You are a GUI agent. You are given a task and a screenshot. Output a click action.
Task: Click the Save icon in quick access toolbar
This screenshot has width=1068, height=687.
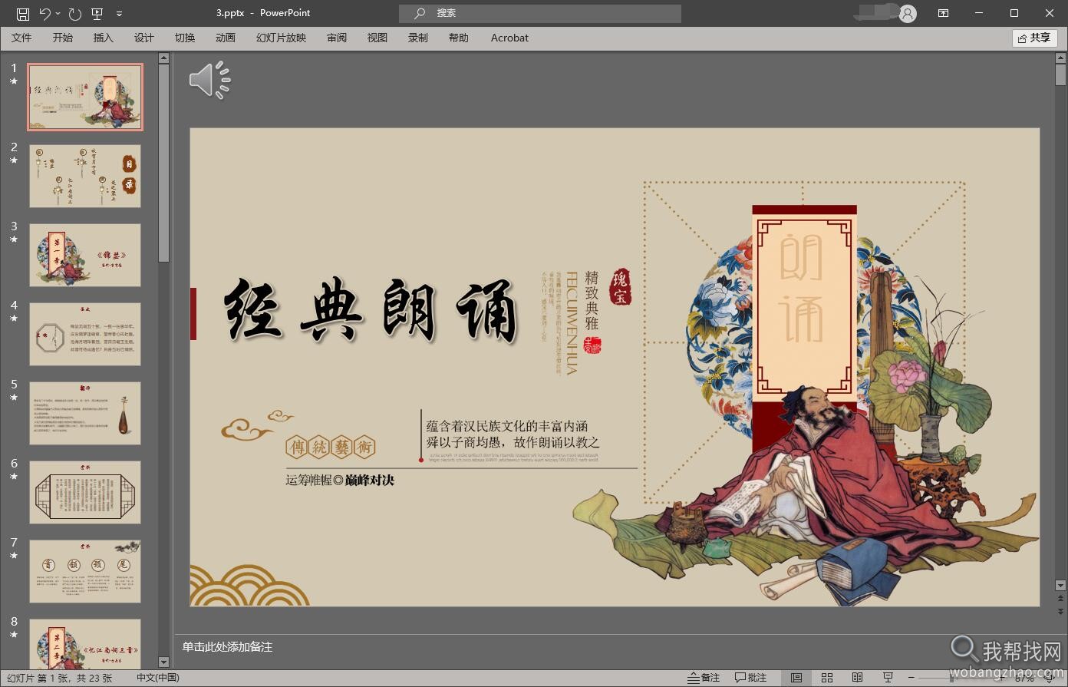(x=23, y=13)
